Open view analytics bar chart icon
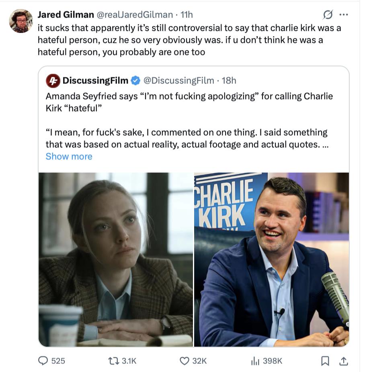 pos(255,361)
